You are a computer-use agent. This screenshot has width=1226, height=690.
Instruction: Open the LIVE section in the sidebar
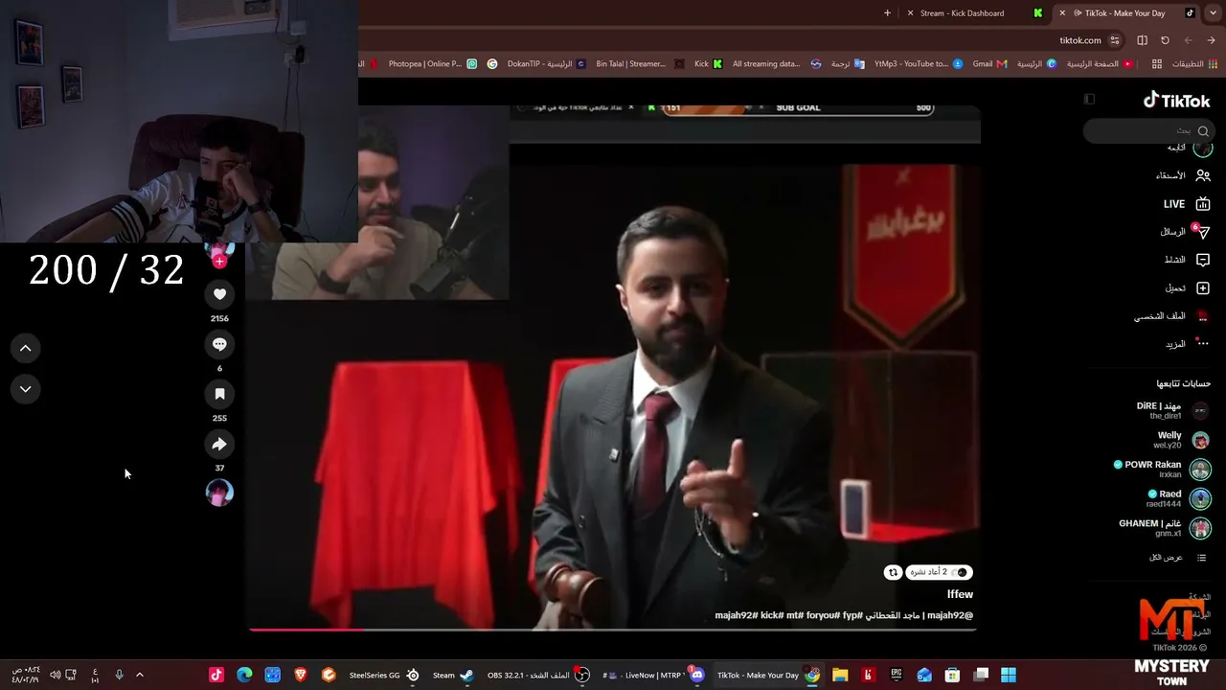coord(1187,204)
